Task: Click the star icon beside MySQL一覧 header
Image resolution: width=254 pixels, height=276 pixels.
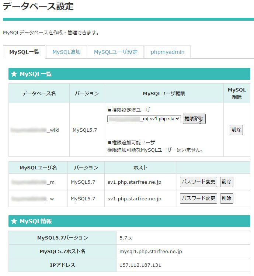Action: click(x=14, y=74)
